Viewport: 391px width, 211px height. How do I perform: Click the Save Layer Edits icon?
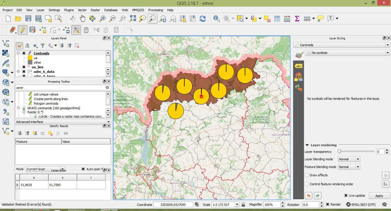point(32,30)
